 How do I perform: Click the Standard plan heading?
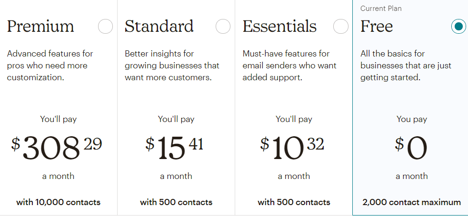pos(159,27)
